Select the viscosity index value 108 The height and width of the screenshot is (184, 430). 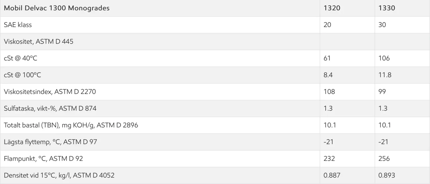(329, 92)
